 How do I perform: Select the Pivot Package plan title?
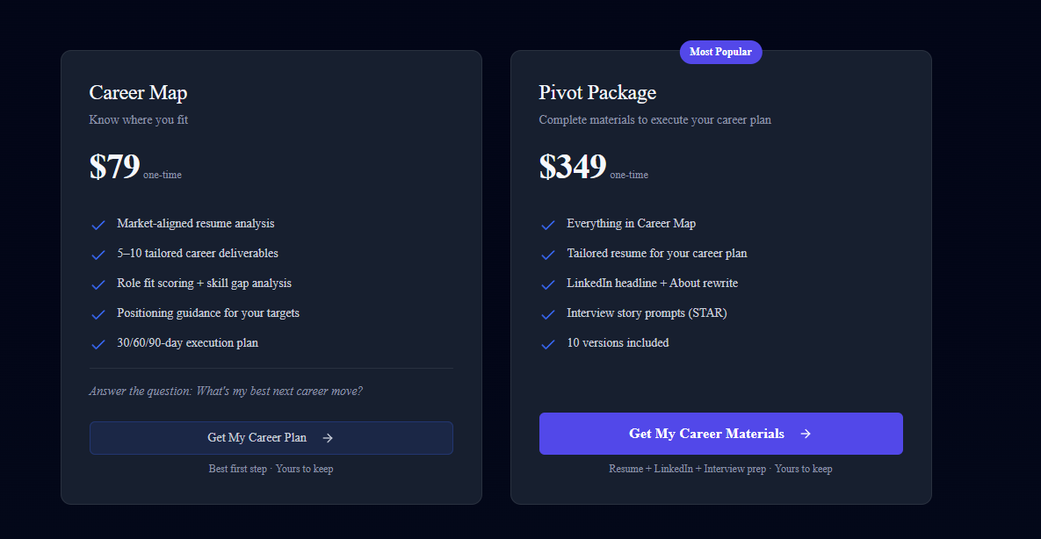597,92
